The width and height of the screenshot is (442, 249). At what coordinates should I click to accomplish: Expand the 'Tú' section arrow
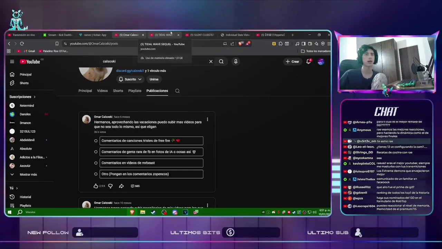tap(17, 188)
